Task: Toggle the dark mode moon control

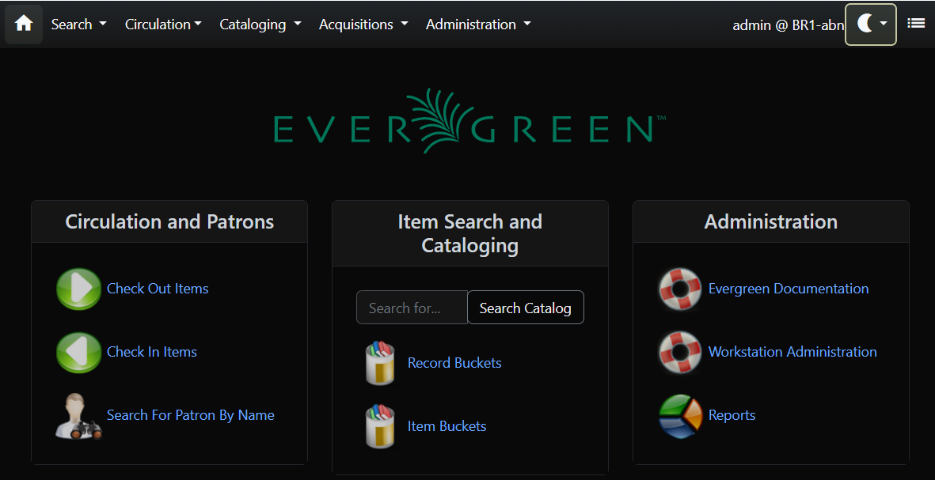Action: [x=865, y=24]
